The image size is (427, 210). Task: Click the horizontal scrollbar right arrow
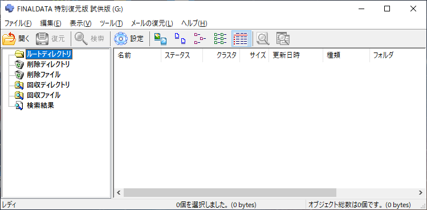click(x=420, y=192)
